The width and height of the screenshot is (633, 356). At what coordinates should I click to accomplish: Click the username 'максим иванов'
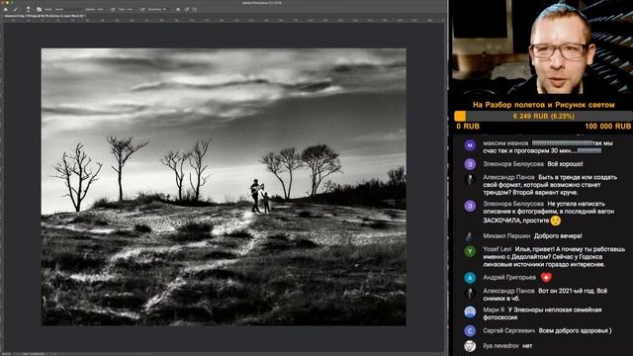[x=505, y=142]
